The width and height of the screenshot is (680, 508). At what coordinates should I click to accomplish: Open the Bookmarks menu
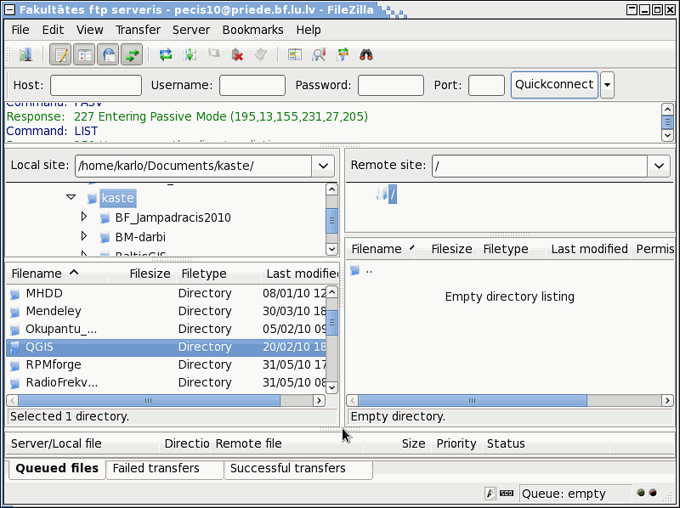tap(252, 30)
